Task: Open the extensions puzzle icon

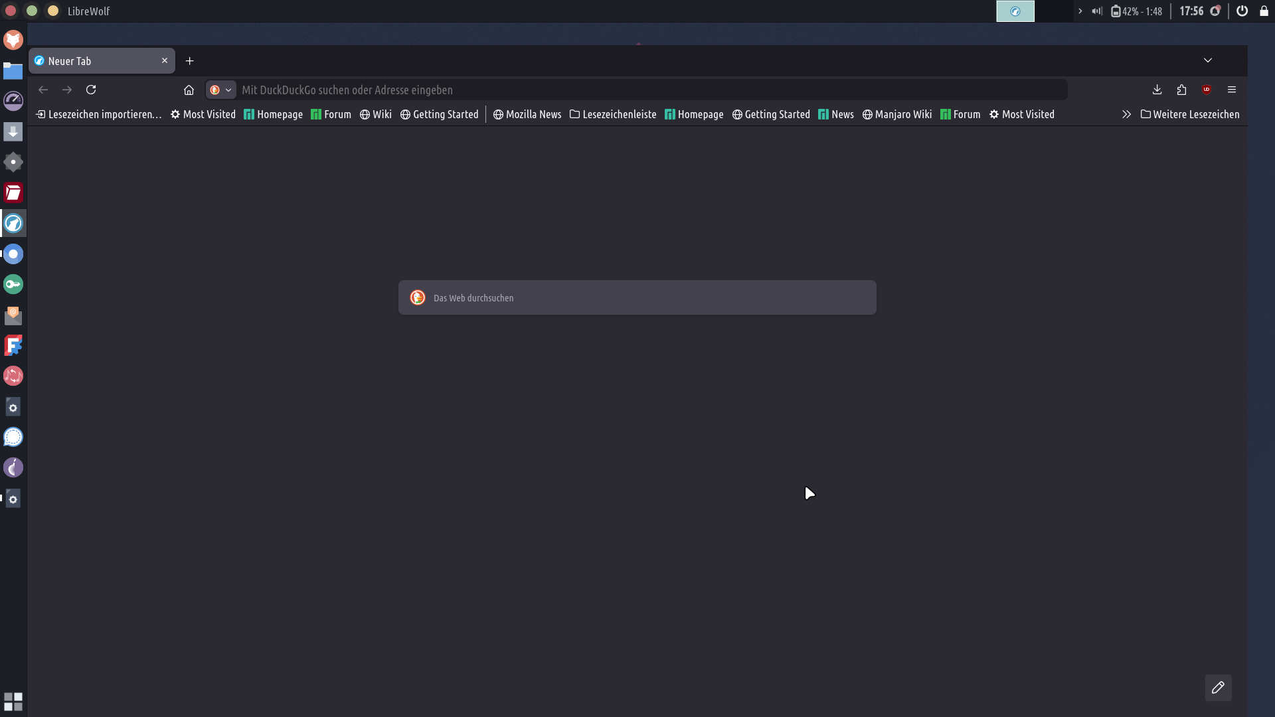Action: pos(1181,90)
